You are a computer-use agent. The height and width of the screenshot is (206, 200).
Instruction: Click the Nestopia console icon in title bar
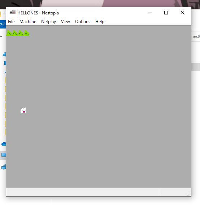click(13, 12)
